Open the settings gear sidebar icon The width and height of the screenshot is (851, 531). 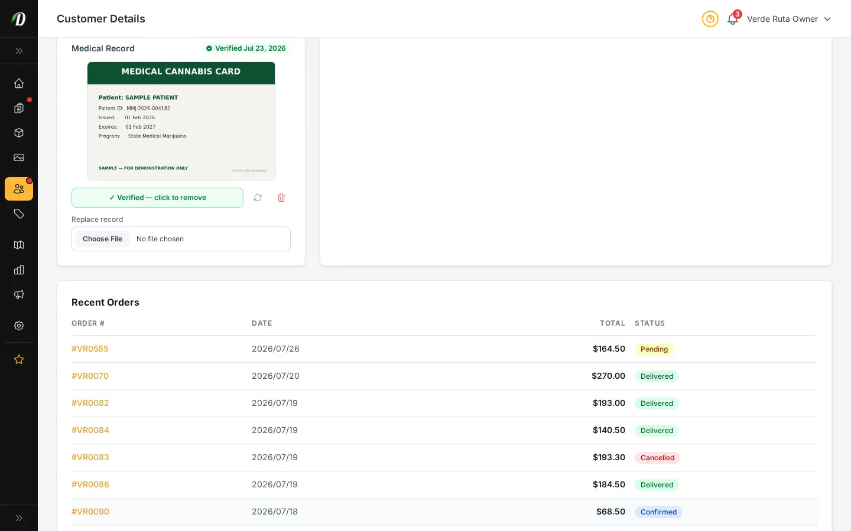(19, 326)
